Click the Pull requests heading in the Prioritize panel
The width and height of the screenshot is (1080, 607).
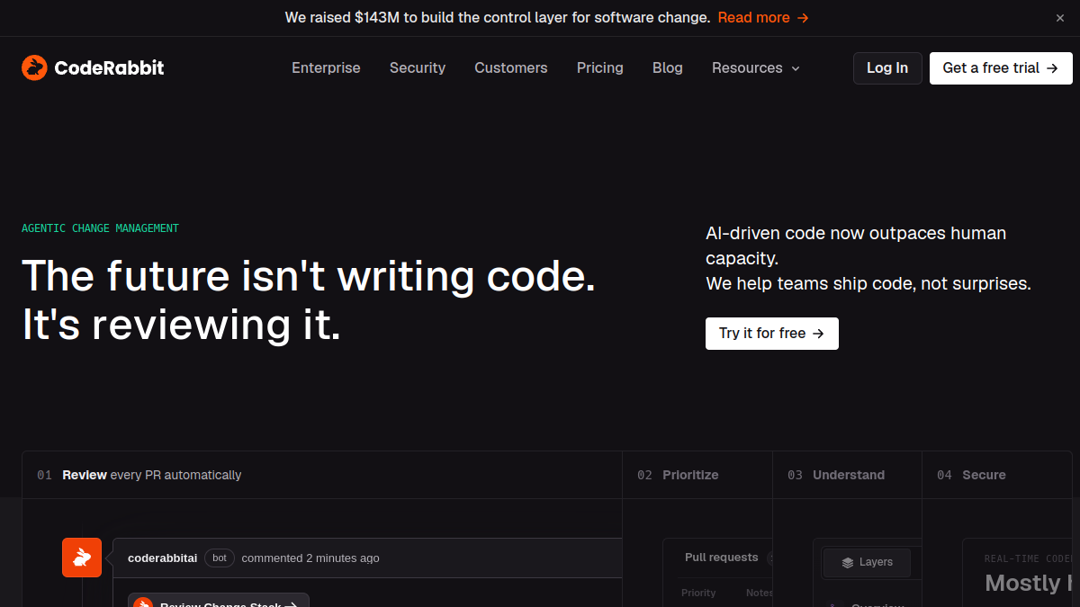(x=722, y=558)
